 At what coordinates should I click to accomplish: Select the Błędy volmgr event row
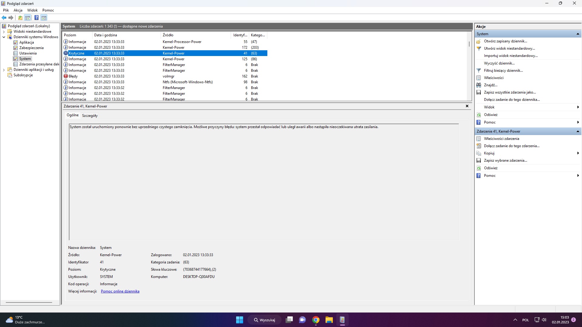[x=121, y=76]
